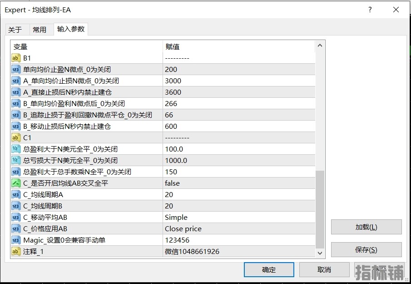The image size is (411, 284).
Task: Click the scrollbar up arrow
Action: tap(320, 46)
